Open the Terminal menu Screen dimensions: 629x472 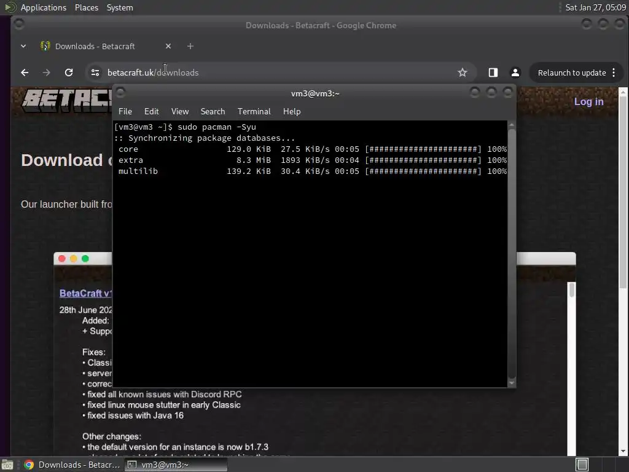254,112
